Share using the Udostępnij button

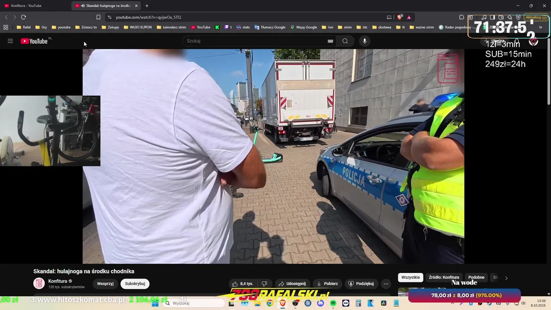coord(292,284)
